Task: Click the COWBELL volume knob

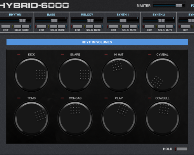Action: point(163,119)
